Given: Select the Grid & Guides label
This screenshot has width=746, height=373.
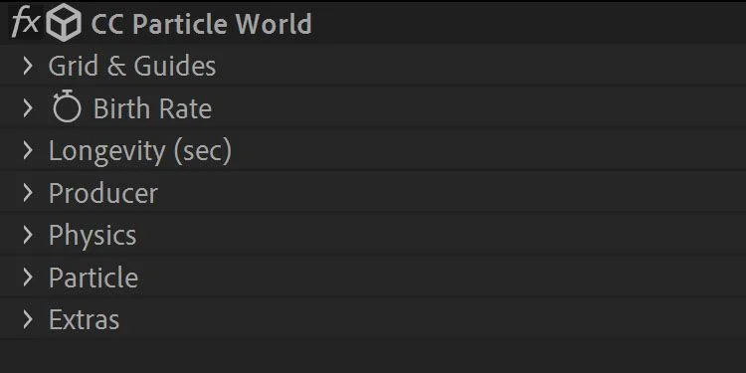Looking at the screenshot, I should pyautogui.click(x=132, y=66).
